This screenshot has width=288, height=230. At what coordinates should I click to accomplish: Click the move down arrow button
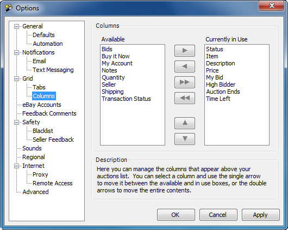(185, 139)
